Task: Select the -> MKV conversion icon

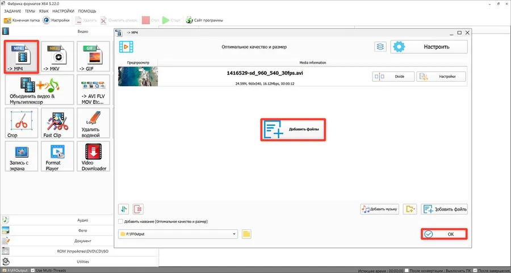Action: coord(57,57)
